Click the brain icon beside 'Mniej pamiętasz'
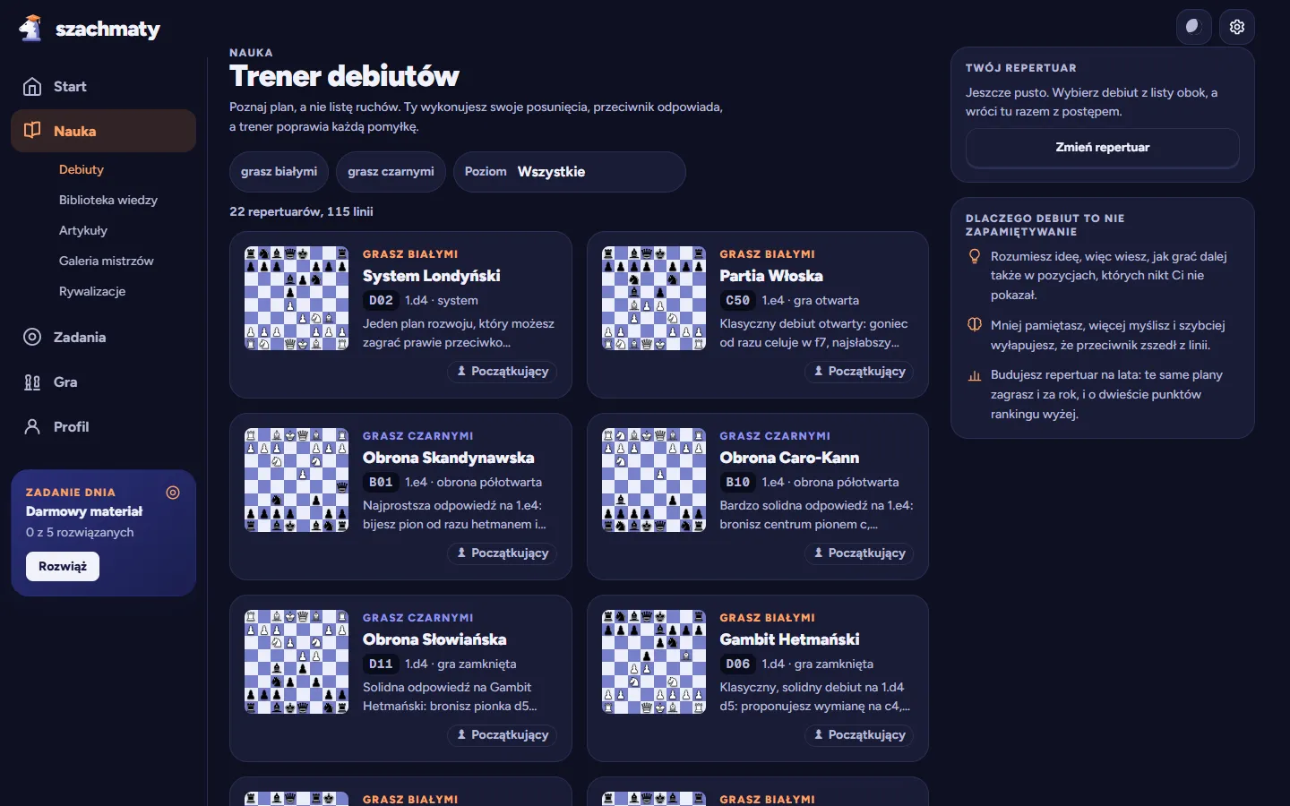The height and width of the screenshot is (806, 1290). 975,325
